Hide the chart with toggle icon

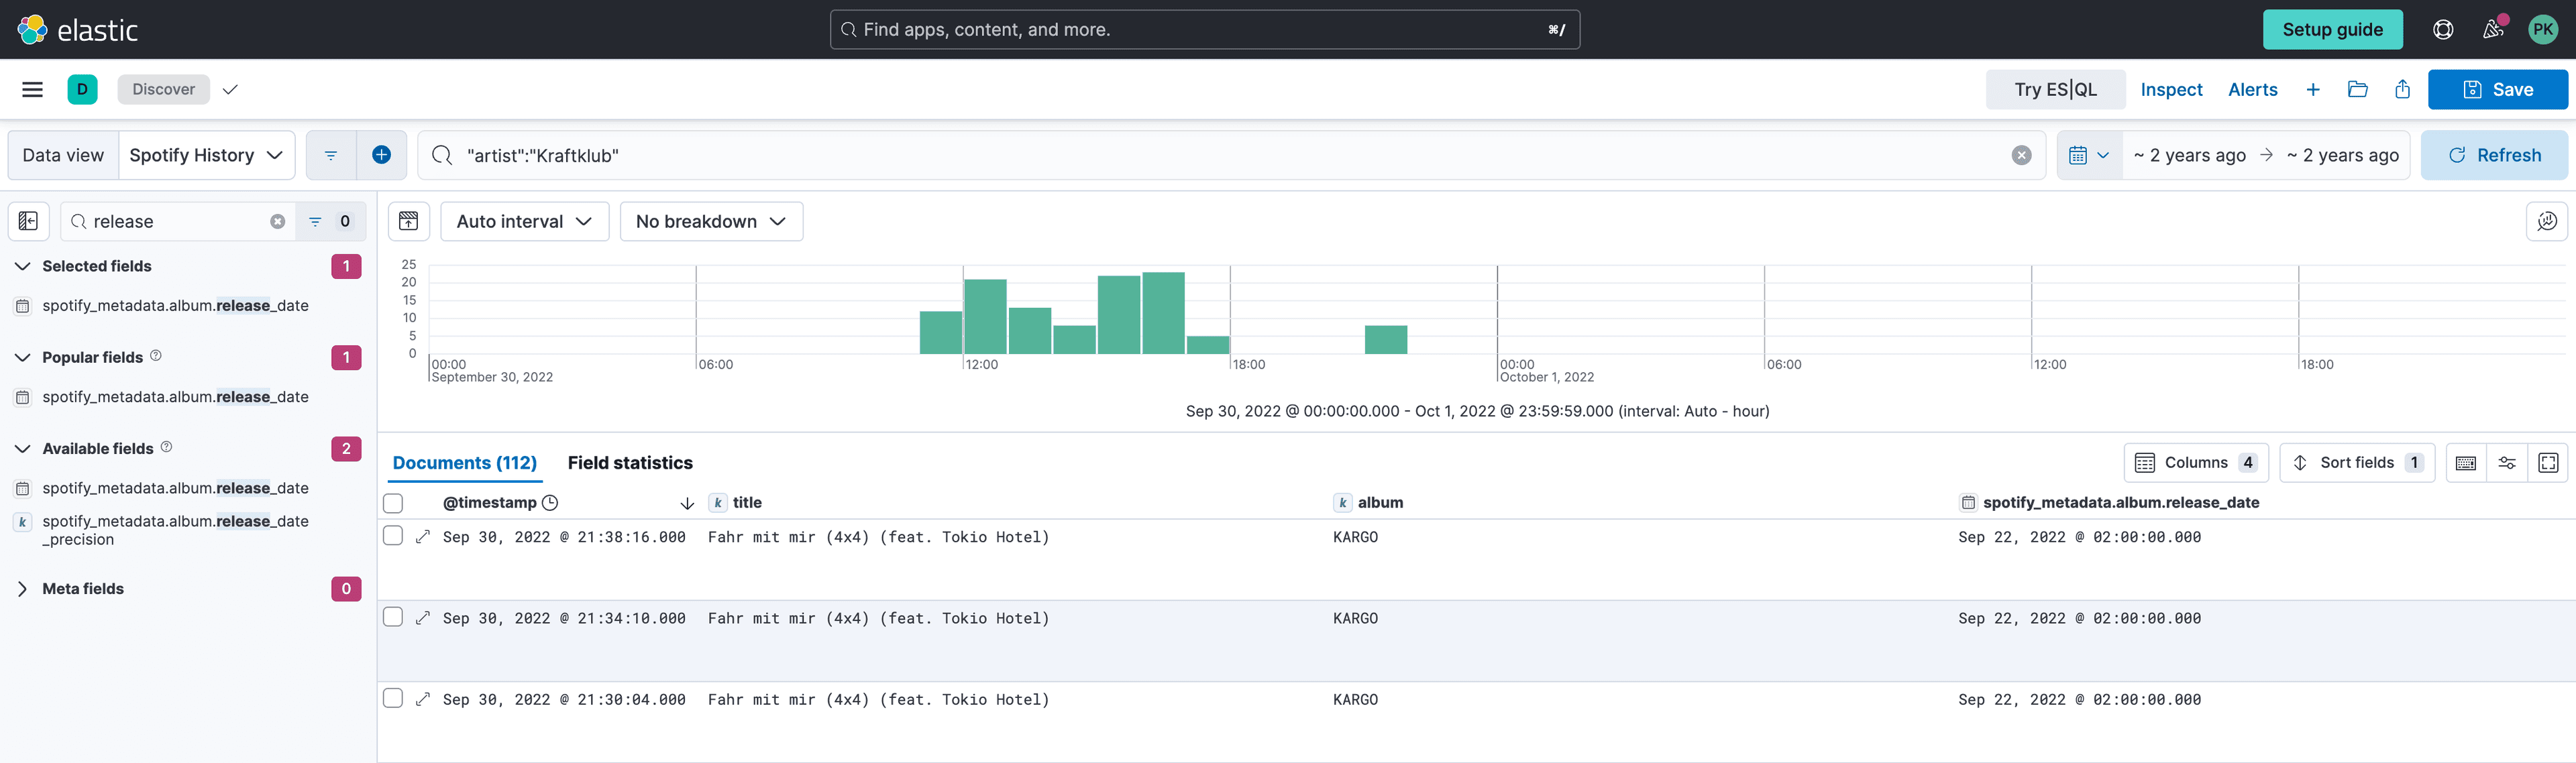(408, 221)
